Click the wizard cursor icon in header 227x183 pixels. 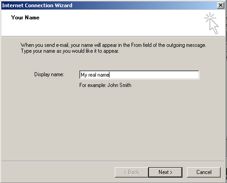pos(211,23)
